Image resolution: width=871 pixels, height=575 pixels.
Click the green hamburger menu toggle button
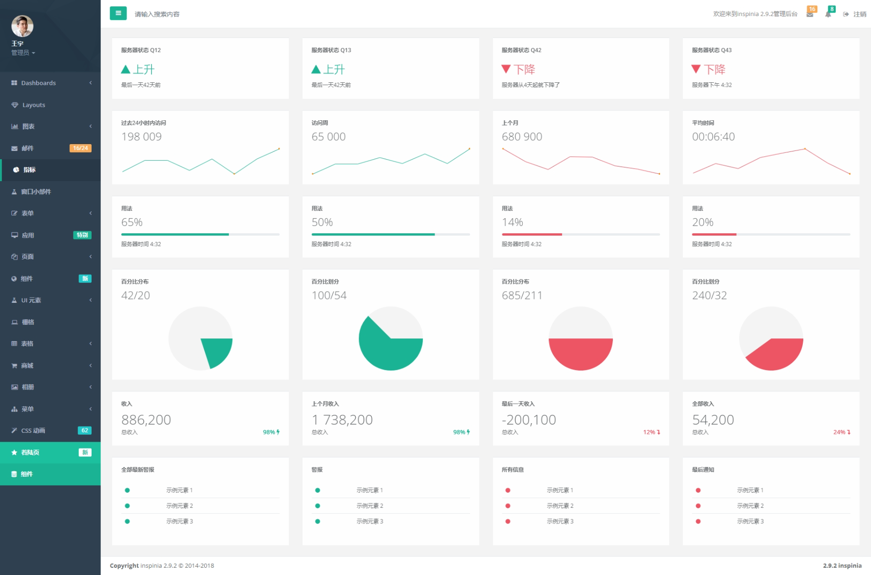[118, 13]
